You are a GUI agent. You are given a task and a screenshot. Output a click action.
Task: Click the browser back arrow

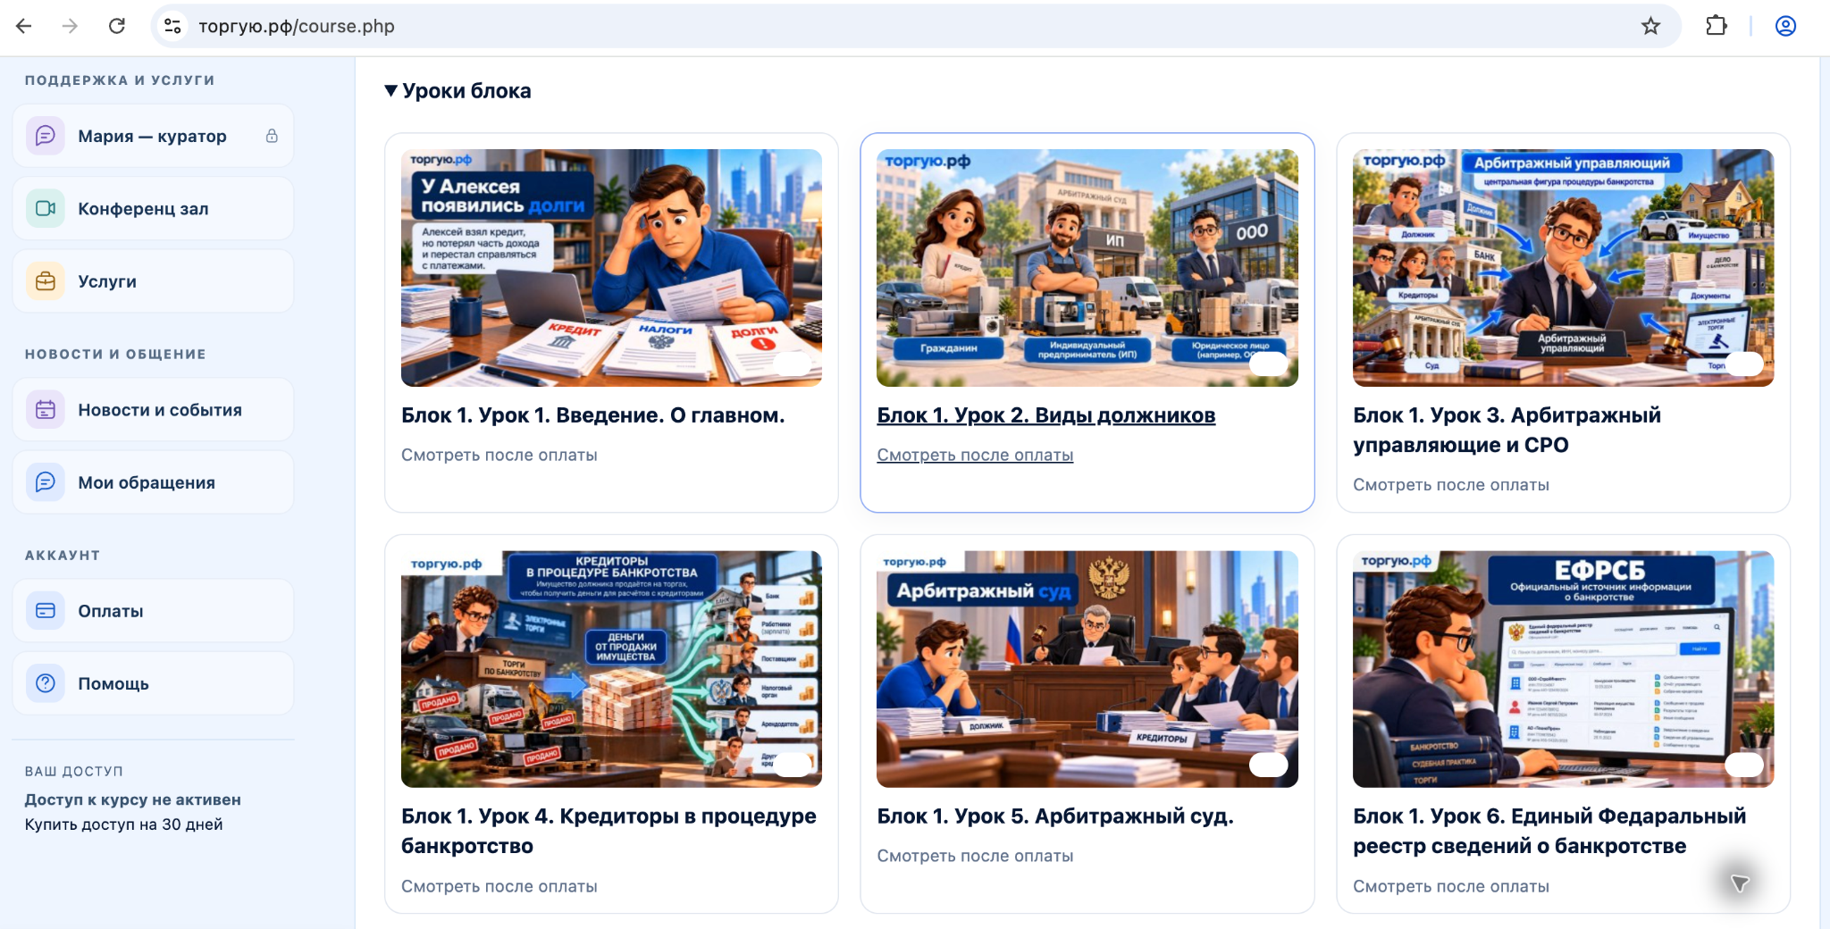(x=24, y=26)
